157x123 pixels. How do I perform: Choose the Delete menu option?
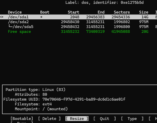pos(49,119)
